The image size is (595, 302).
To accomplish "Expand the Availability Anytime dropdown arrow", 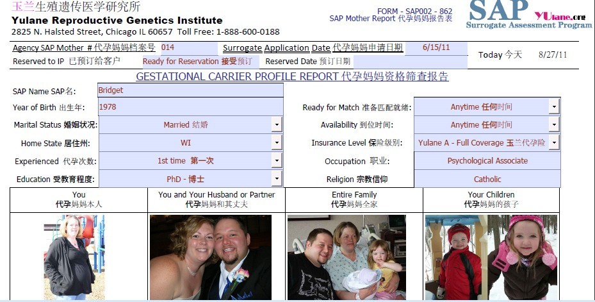I will pos(554,124).
